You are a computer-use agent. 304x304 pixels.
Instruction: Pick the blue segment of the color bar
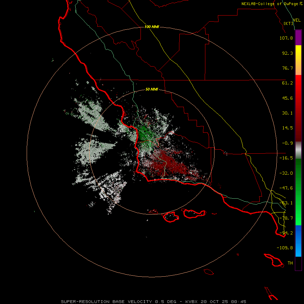298,241
